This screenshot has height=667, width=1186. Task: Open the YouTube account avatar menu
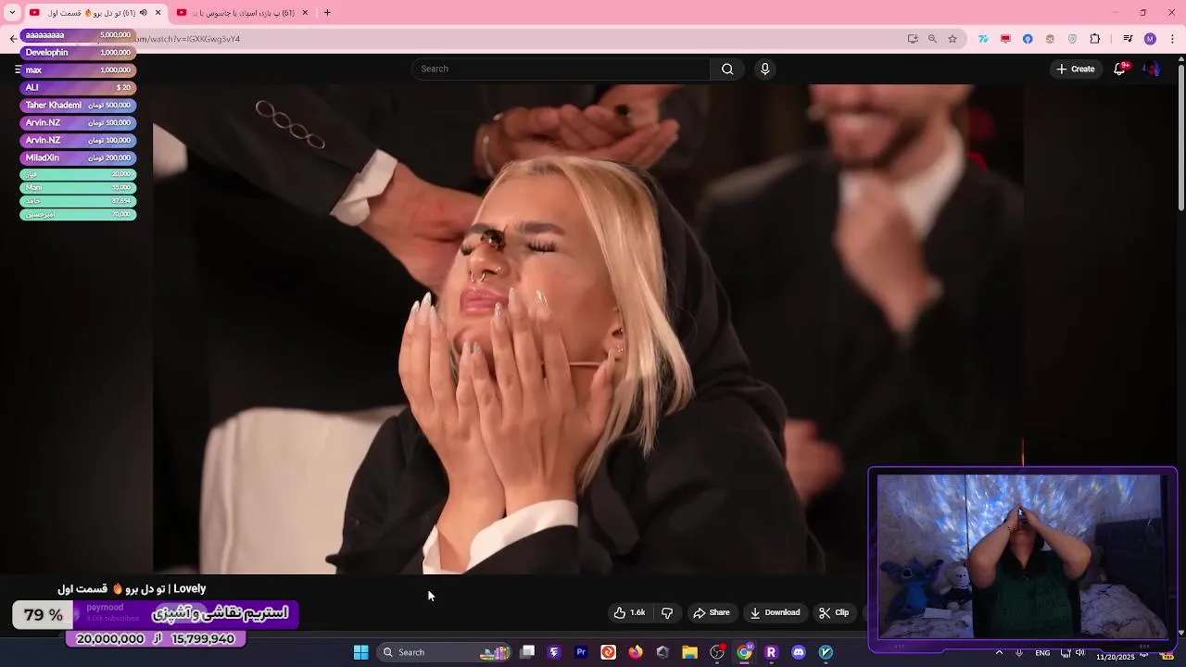click(1151, 69)
